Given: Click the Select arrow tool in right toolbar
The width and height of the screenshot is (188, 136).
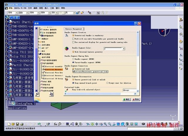Looking at the screenshot, I should click(181, 27).
